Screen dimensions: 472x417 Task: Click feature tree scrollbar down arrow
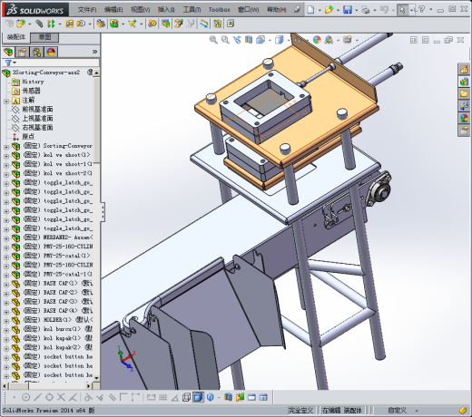click(x=96, y=378)
